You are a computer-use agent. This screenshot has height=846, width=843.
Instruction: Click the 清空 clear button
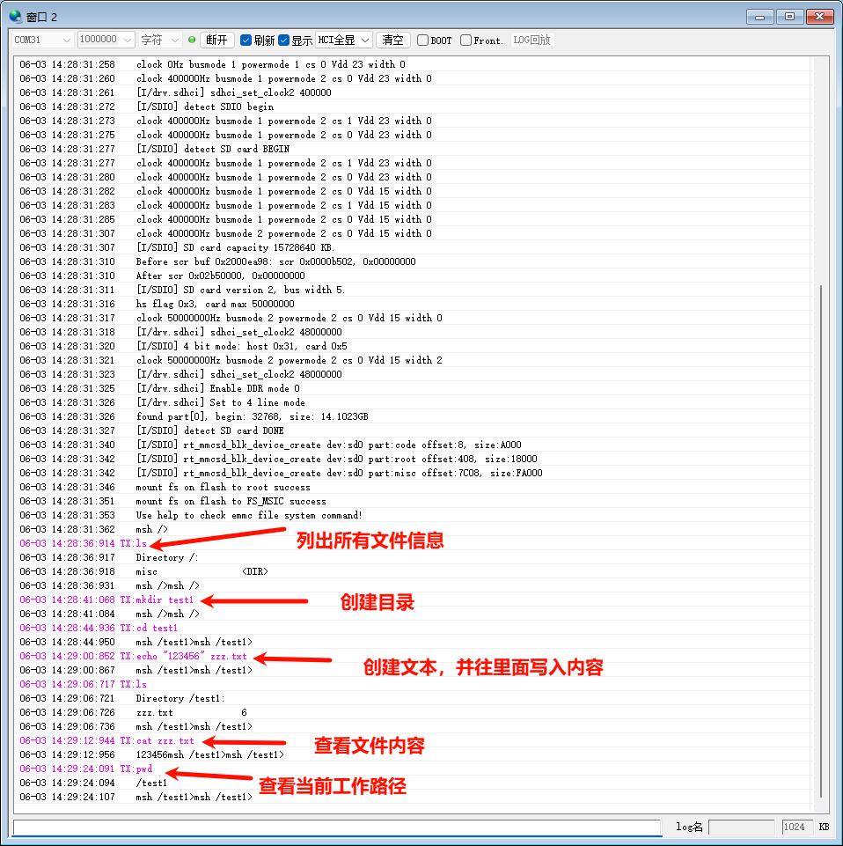[392, 40]
